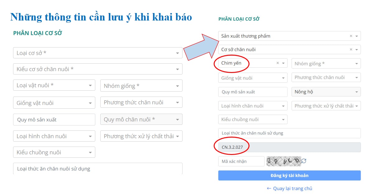The image size is (375, 195).
Task: Click the dropdown arrow beside "Chim yến"
Action: [x=283, y=63]
